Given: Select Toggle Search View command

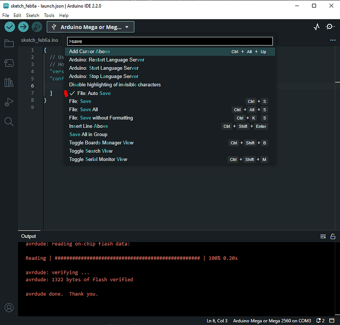Looking at the screenshot, I should pos(170,151).
